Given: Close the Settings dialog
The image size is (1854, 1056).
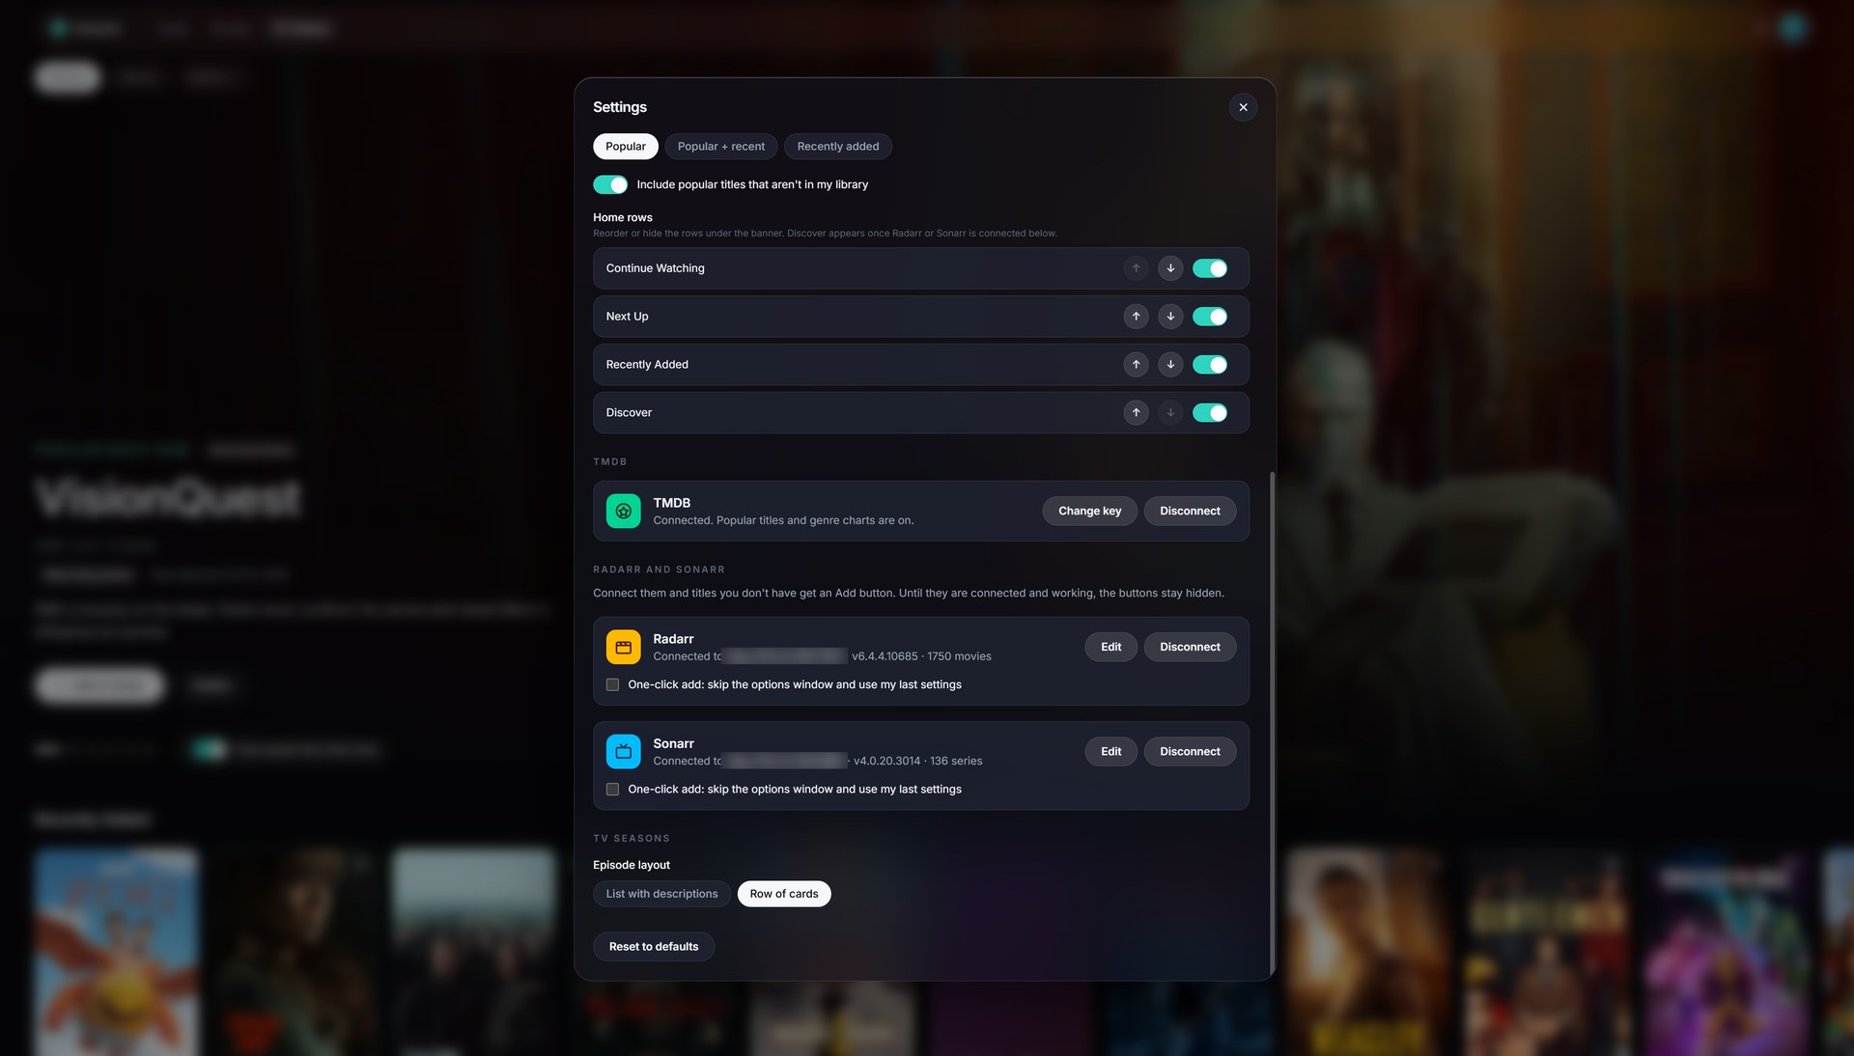Looking at the screenshot, I should [x=1243, y=107].
